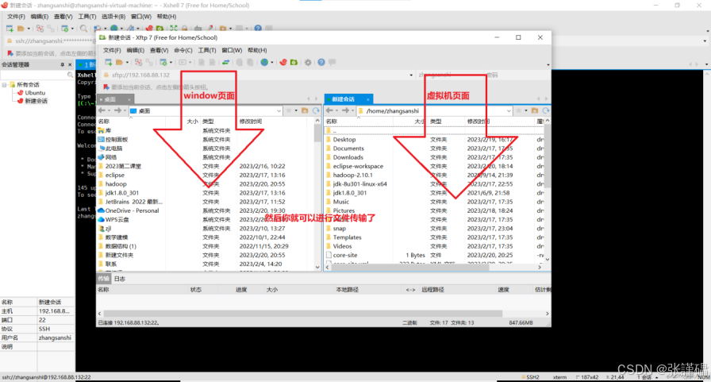The width and height of the screenshot is (711, 382).
Task: Expand dropdown next to Xftp properties icon
Action: (x=171, y=62)
